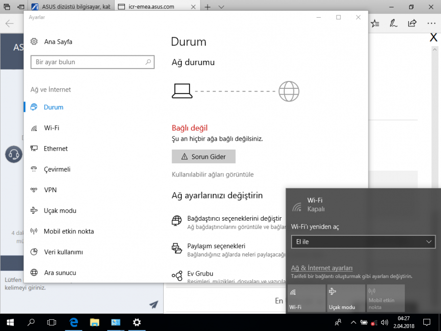Viewport: 441px width, 331px height.
Task: Toggle the Wi-Fi quick action tile
Action: (306, 298)
